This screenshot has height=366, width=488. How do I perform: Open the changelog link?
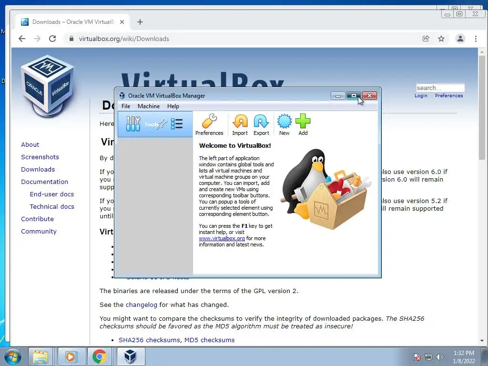pyautogui.click(x=141, y=305)
